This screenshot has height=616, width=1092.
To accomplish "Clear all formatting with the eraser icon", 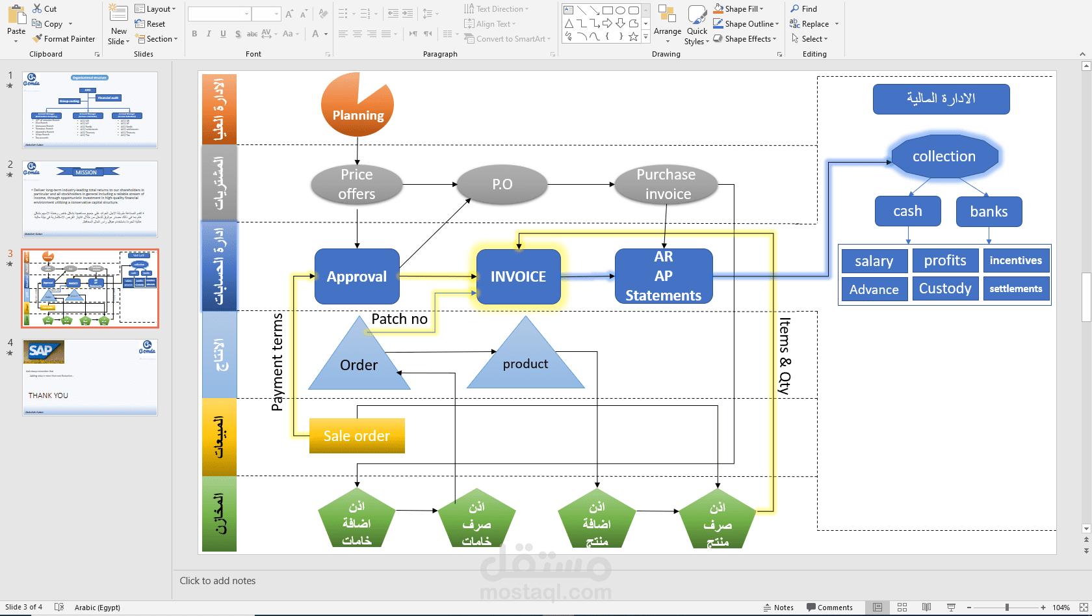I will point(323,14).
